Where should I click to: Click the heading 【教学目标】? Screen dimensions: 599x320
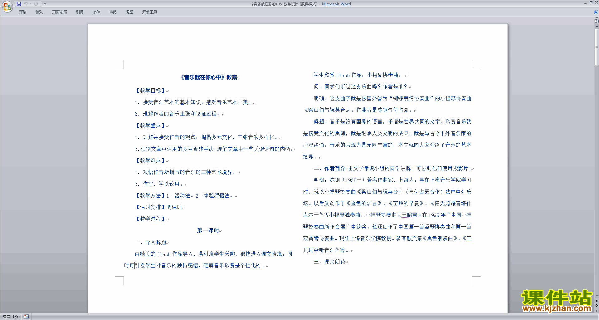(x=150, y=91)
